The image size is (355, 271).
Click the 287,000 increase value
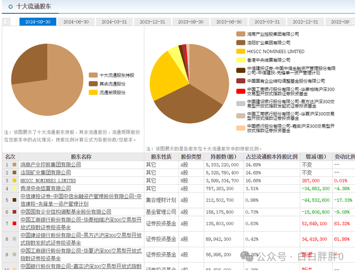(x=311, y=180)
